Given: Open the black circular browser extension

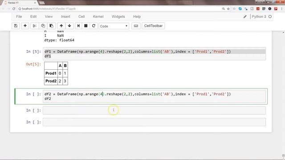Looking at the screenshot, I should (270, 9).
